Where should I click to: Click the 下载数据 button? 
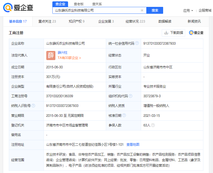point(174,33)
